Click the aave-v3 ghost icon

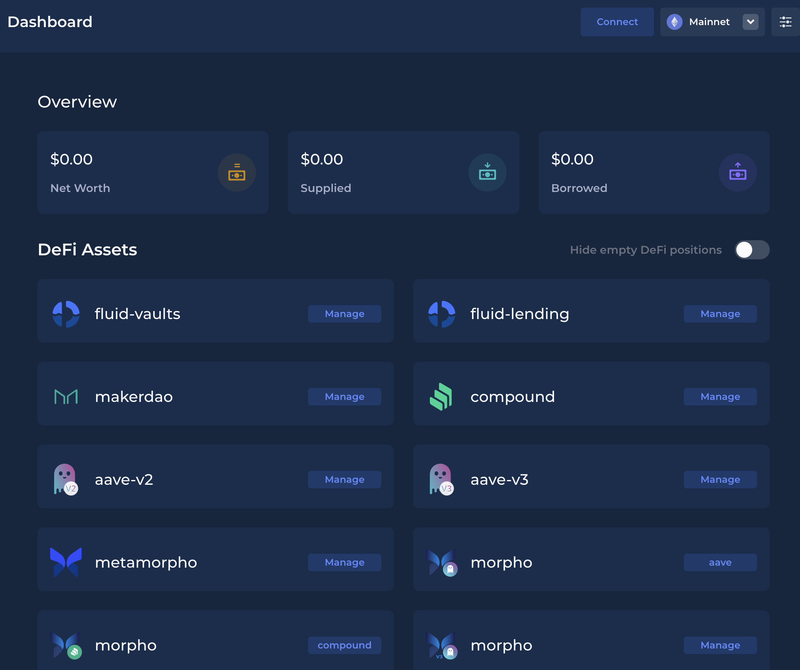(441, 479)
